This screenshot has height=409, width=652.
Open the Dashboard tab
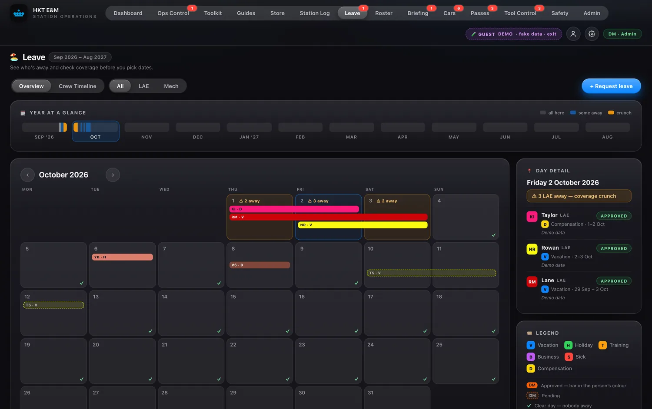(128, 13)
